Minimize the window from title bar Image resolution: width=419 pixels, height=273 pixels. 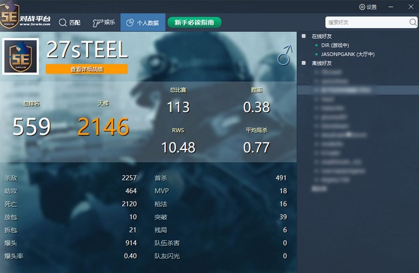click(x=390, y=7)
